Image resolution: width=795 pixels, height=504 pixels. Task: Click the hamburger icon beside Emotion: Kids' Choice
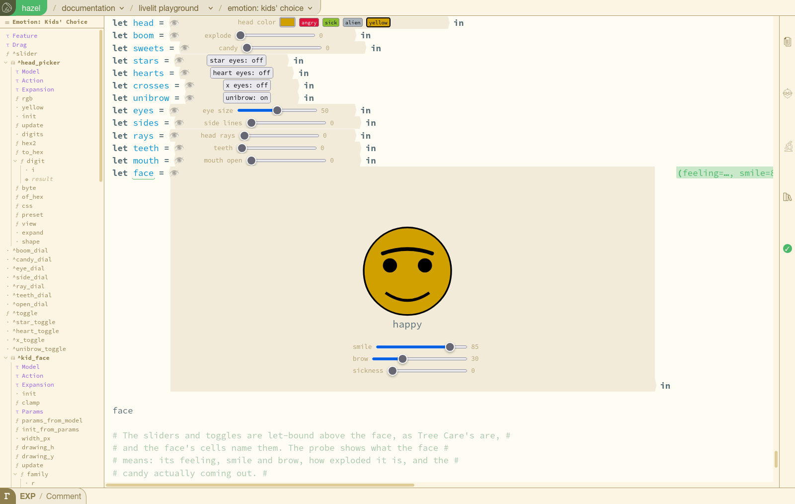[7, 22]
